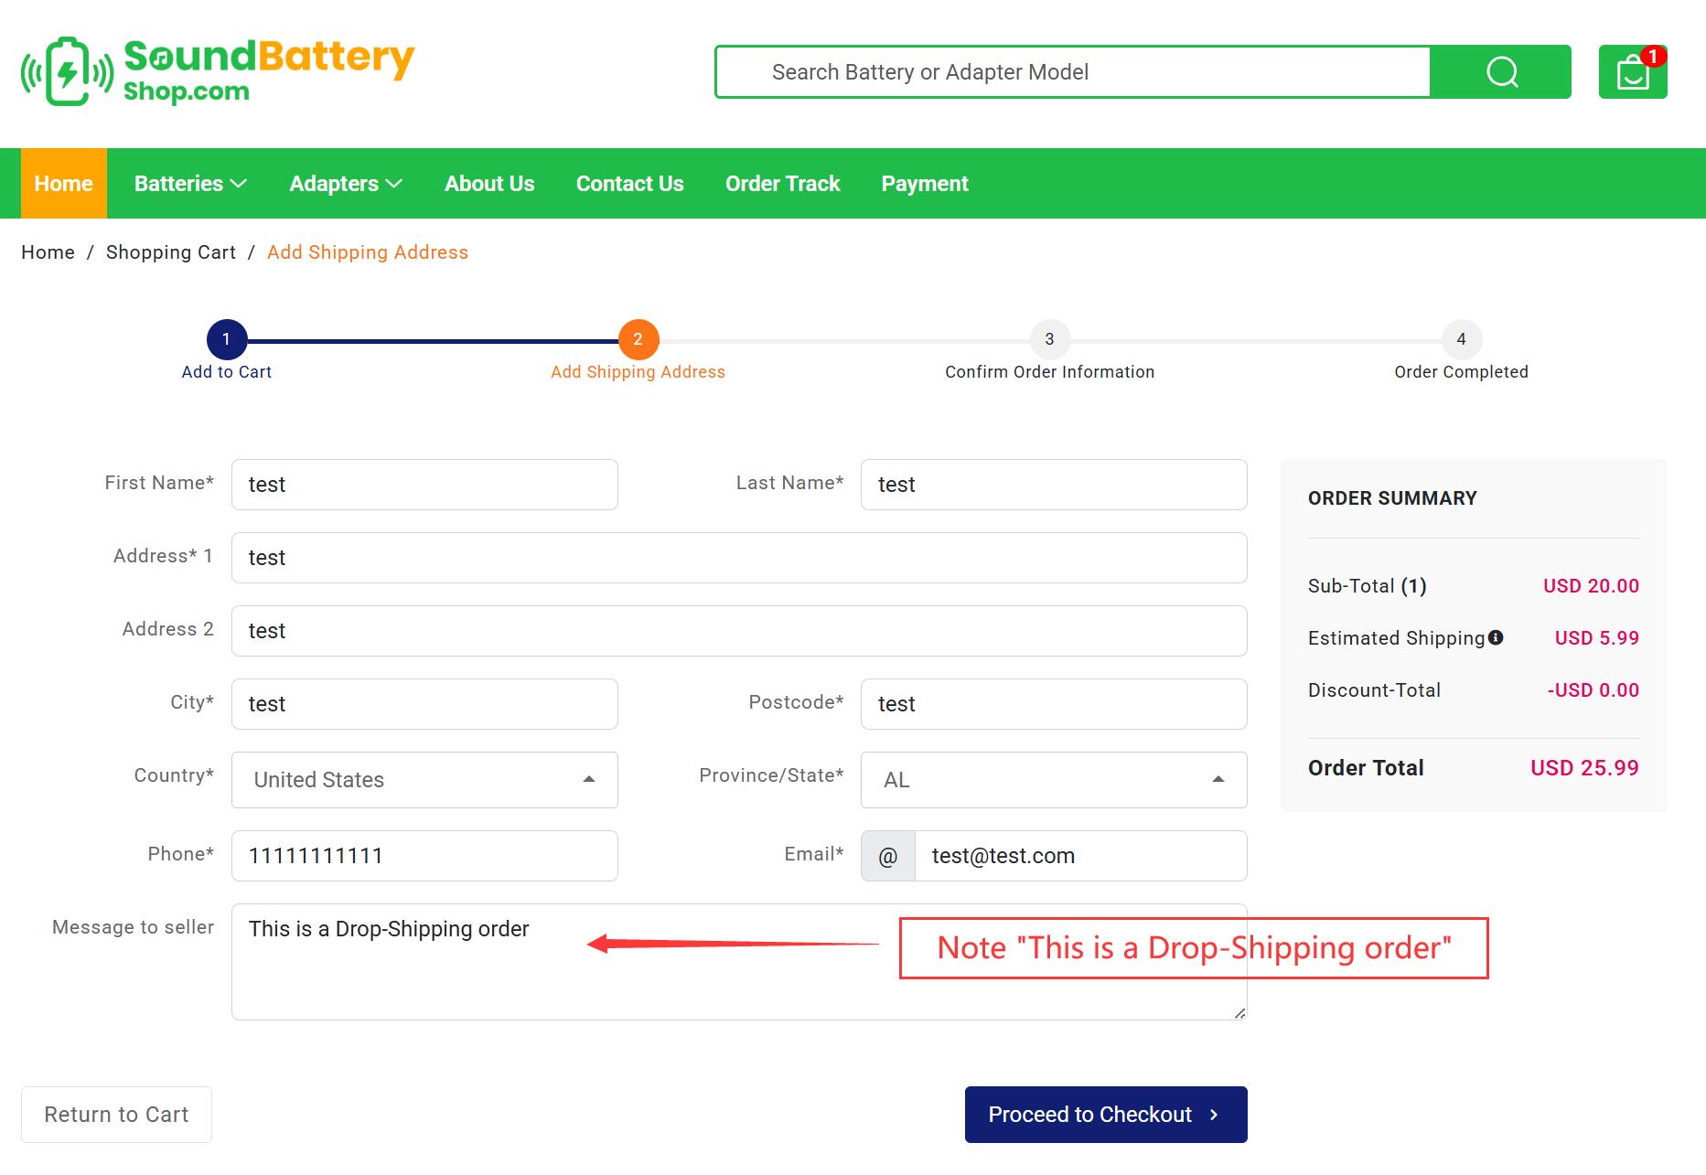Screen dimensions: 1706x1175
Task: Click step circle 4 Order Completed
Action: coord(1461,338)
